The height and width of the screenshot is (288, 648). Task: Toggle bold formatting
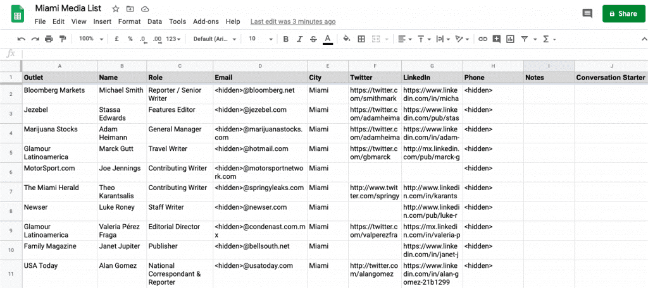pyautogui.click(x=285, y=39)
